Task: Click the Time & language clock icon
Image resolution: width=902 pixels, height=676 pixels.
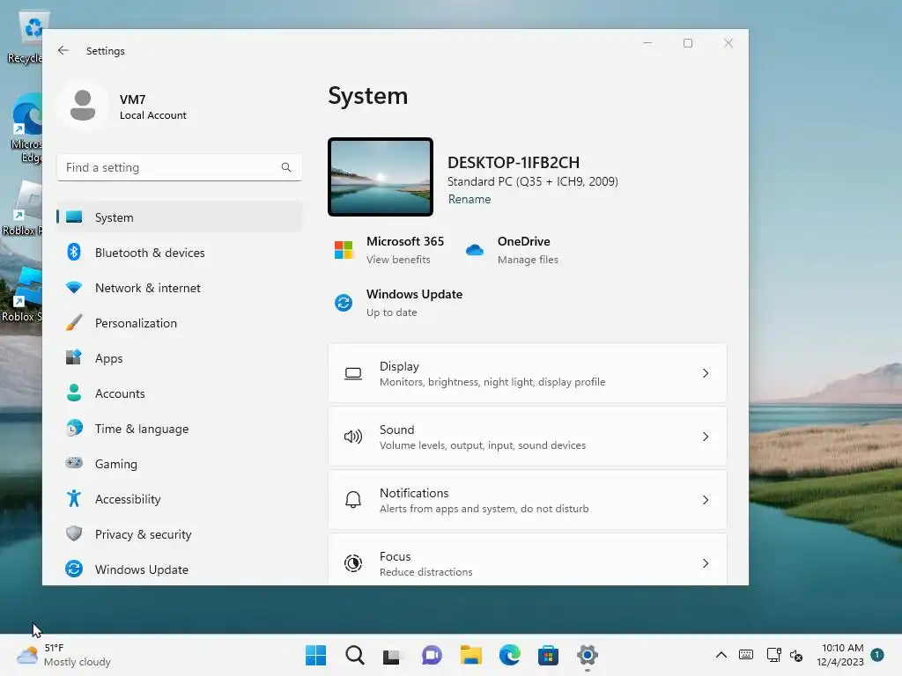Action: coord(74,429)
